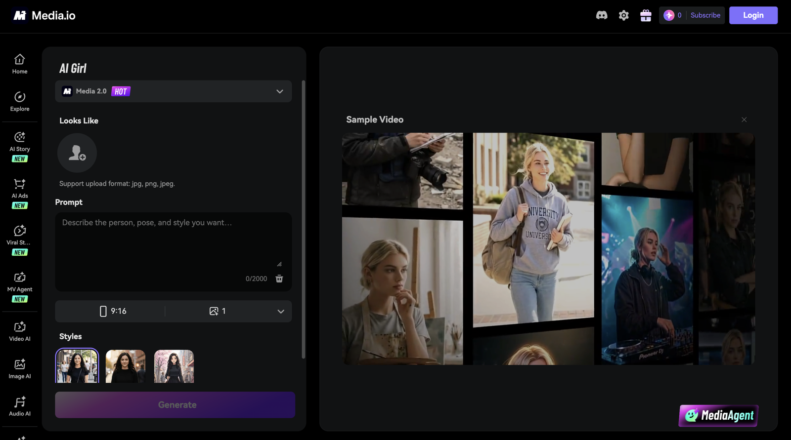Screen dimensions: 791x440
Task: Open the Discord icon in header
Action: coord(602,15)
